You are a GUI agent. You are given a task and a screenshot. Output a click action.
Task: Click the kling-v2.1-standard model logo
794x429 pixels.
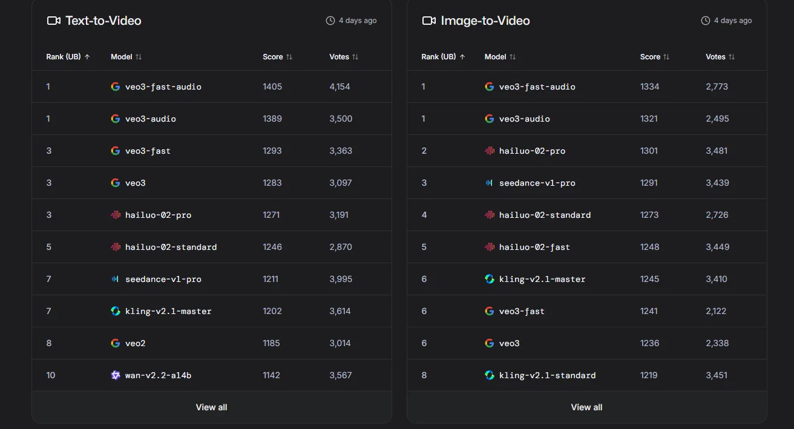pyautogui.click(x=490, y=375)
